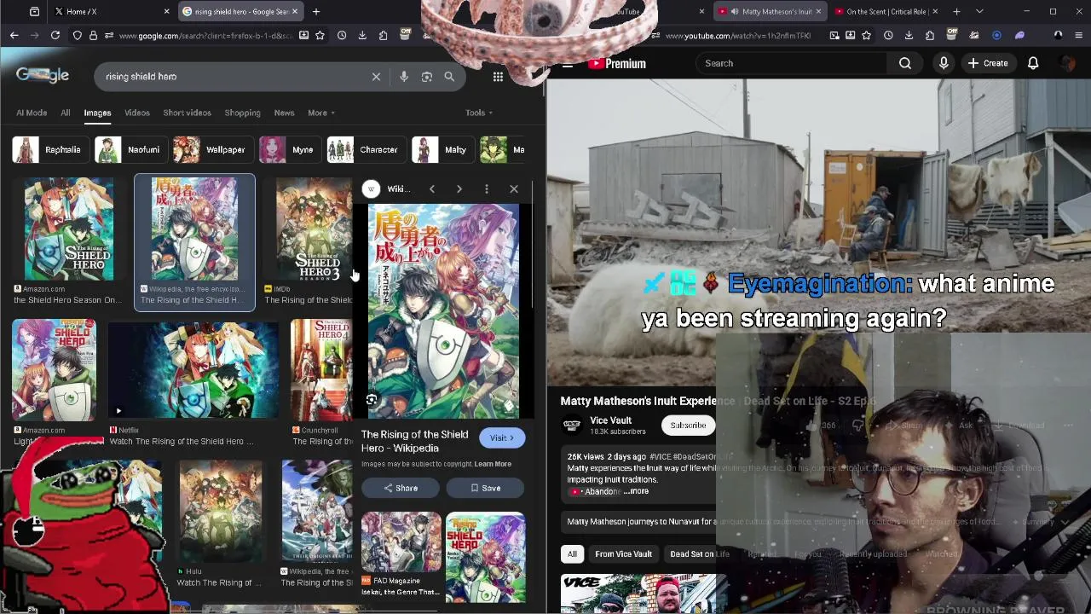Open the Learn More copyright link
The height and width of the screenshot is (614, 1091).
point(493,464)
